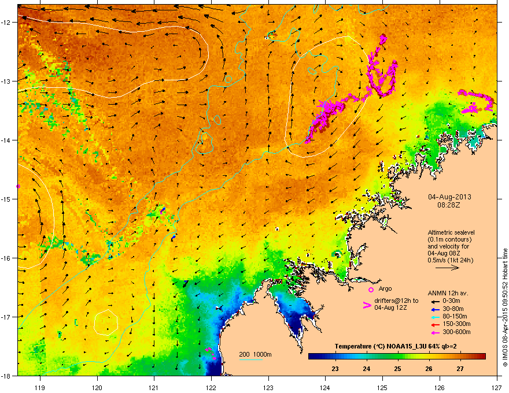This screenshot has height=393, width=509.
Task: Click the 'drifters@12h to' legend label
Action: [396, 301]
